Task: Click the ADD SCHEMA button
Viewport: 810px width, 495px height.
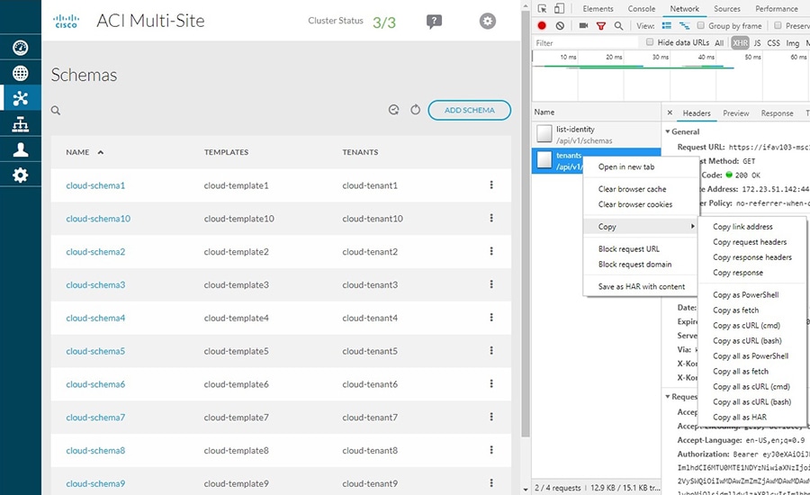Action: point(469,110)
